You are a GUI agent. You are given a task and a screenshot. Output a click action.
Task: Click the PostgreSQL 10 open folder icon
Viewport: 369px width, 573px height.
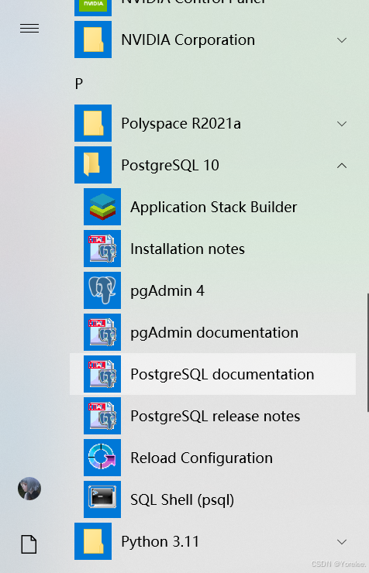[x=93, y=165]
